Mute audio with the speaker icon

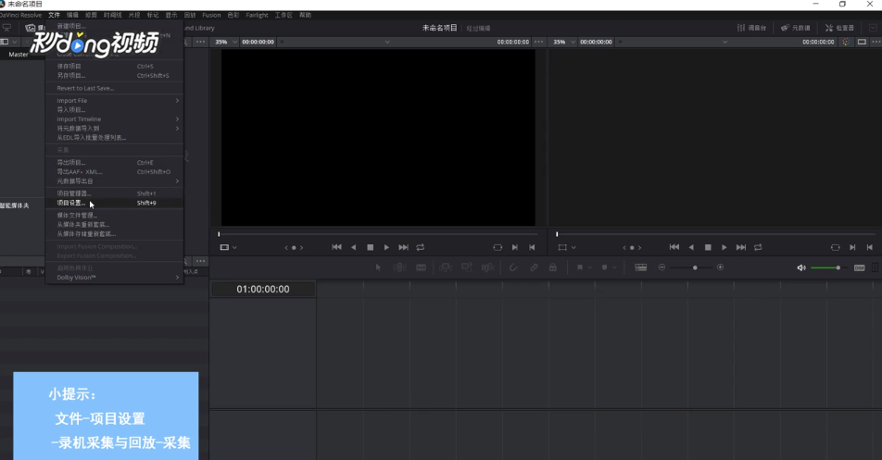801,267
